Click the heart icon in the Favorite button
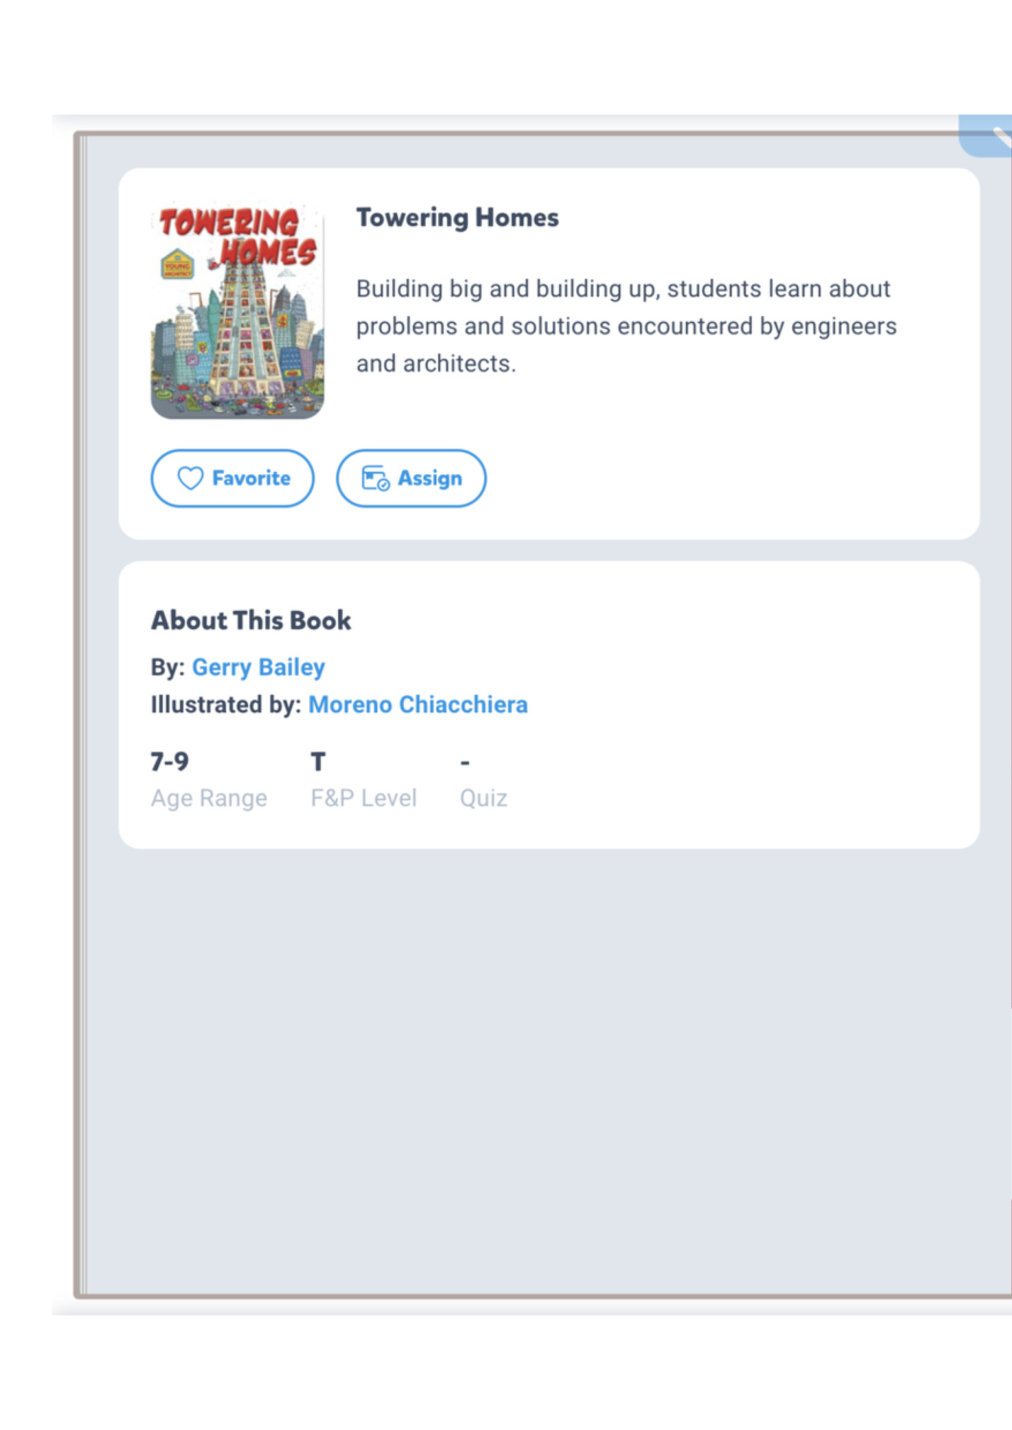1012x1430 pixels. tap(190, 478)
